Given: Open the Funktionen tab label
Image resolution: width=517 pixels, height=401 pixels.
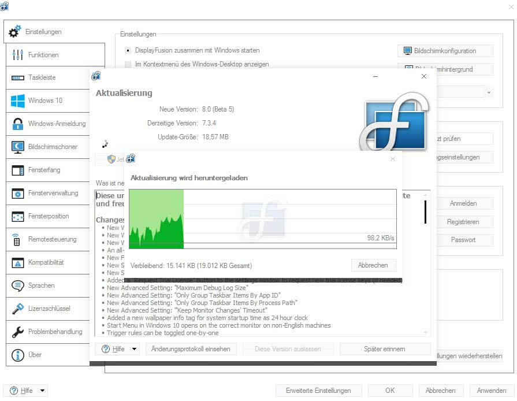Looking at the screenshot, I should pyautogui.click(x=43, y=55).
